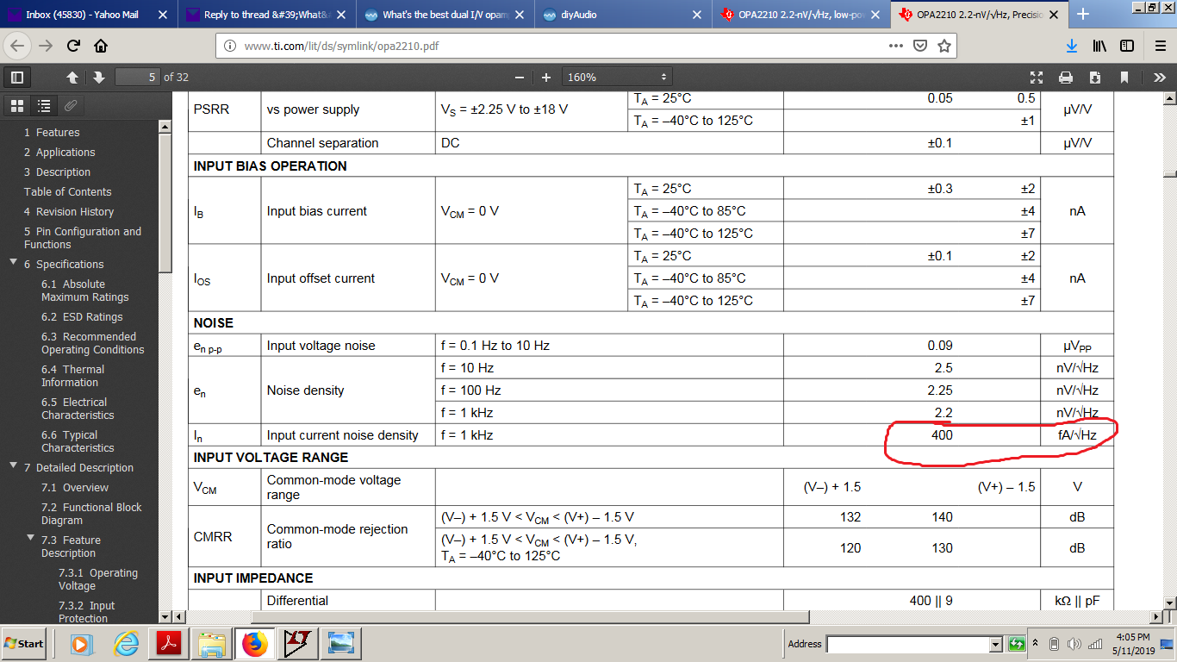
Task: Show document outline in sidebar
Action: click(44, 106)
